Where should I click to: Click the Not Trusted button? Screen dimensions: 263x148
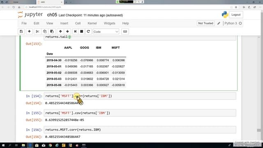tap(205, 23)
